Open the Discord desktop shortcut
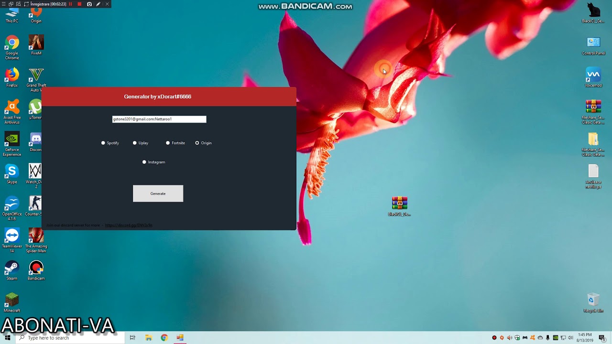Image resolution: width=612 pixels, height=344 pixels. (36, 142)
